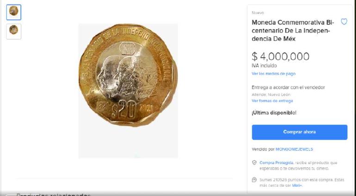Select the first coin thumbnail
Image resolution: width=356 pixels, height=196 pixels.
(14, 13)
